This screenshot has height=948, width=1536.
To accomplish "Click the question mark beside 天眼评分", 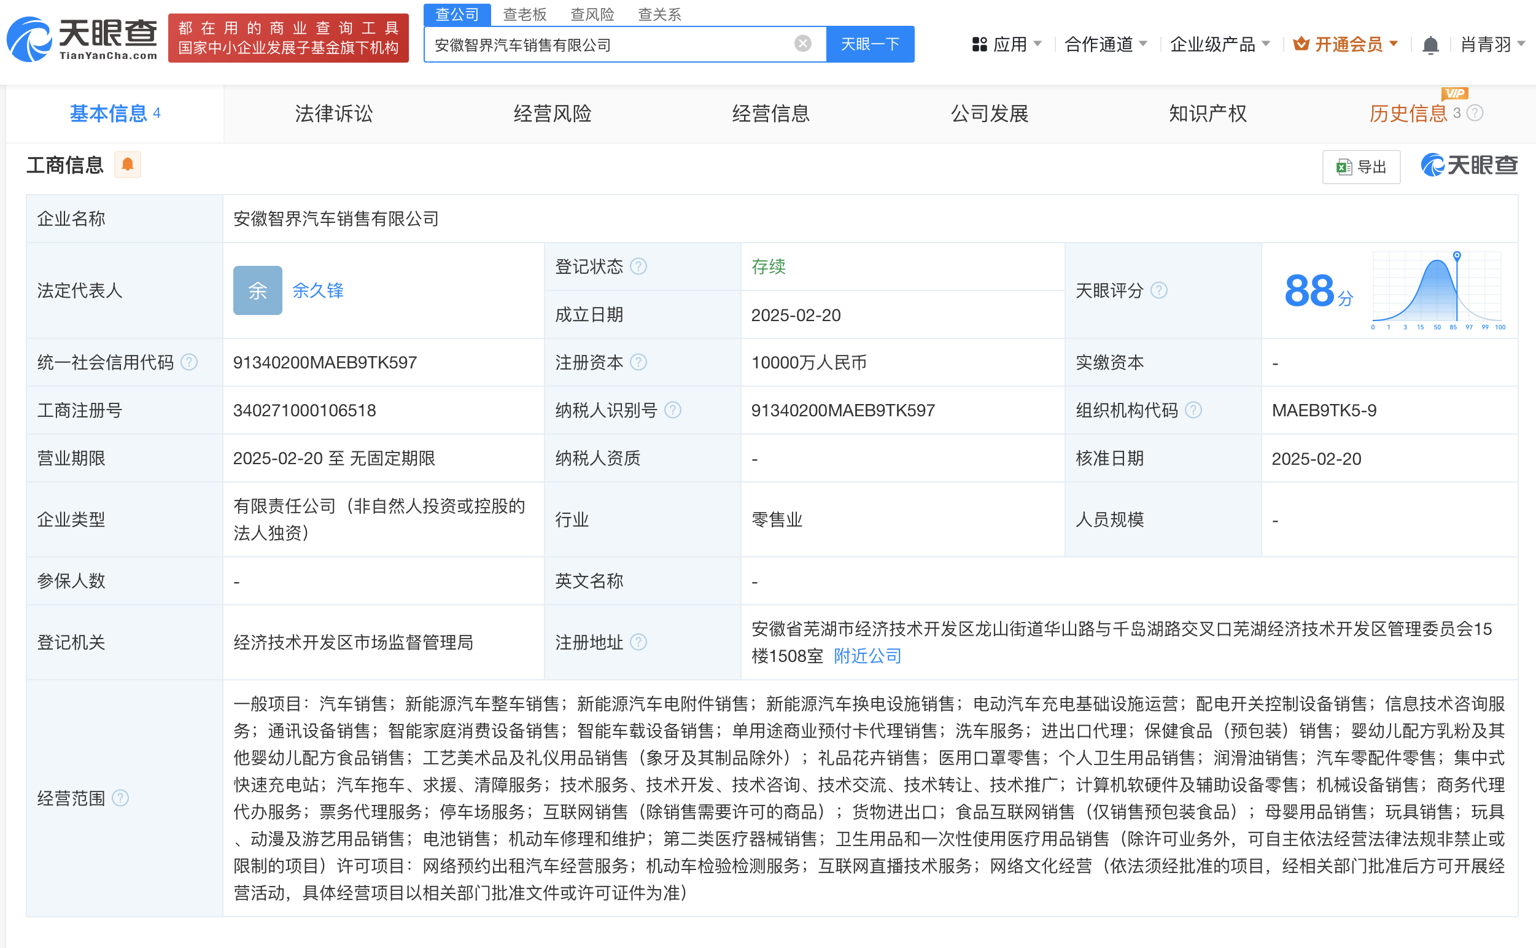I will point(1158,290).
